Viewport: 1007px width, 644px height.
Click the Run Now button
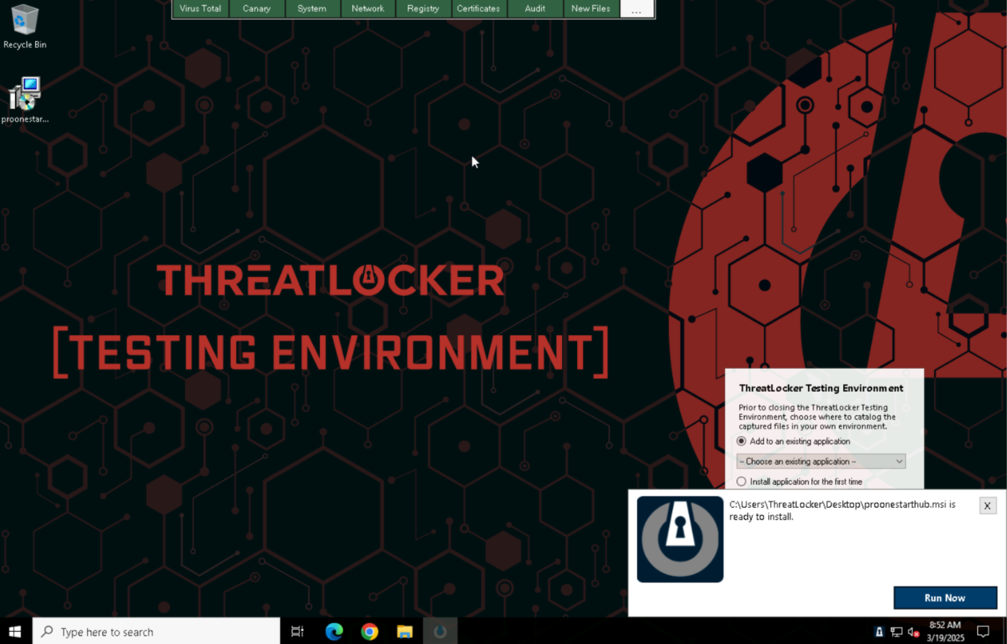945,597
